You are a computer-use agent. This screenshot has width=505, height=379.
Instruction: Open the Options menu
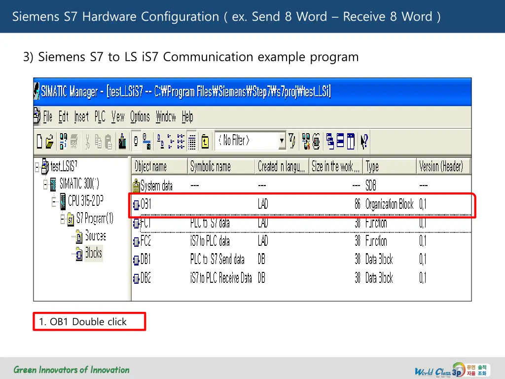pos(140,116)
